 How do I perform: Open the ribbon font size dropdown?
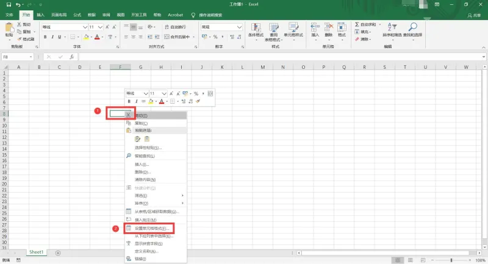point(100,27)
